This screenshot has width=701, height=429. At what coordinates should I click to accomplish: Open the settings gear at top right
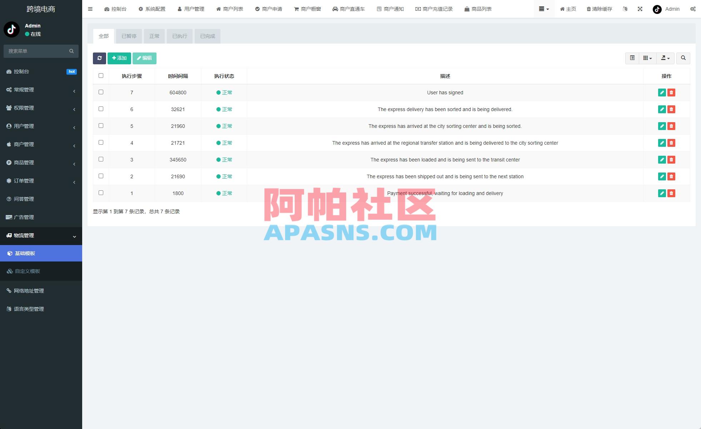(x=693, y=9)
